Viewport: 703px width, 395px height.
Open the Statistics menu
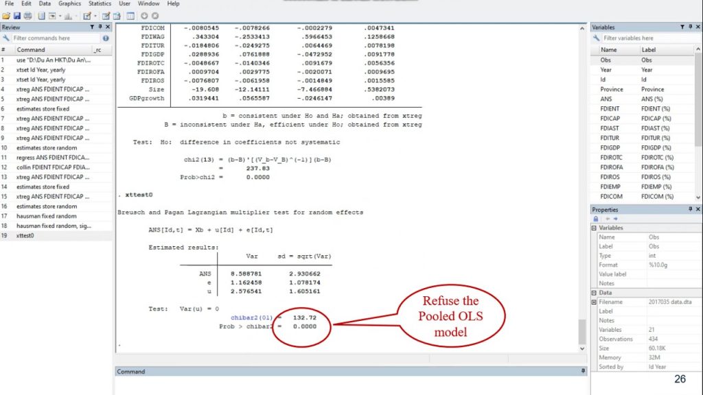coord(99,3)
